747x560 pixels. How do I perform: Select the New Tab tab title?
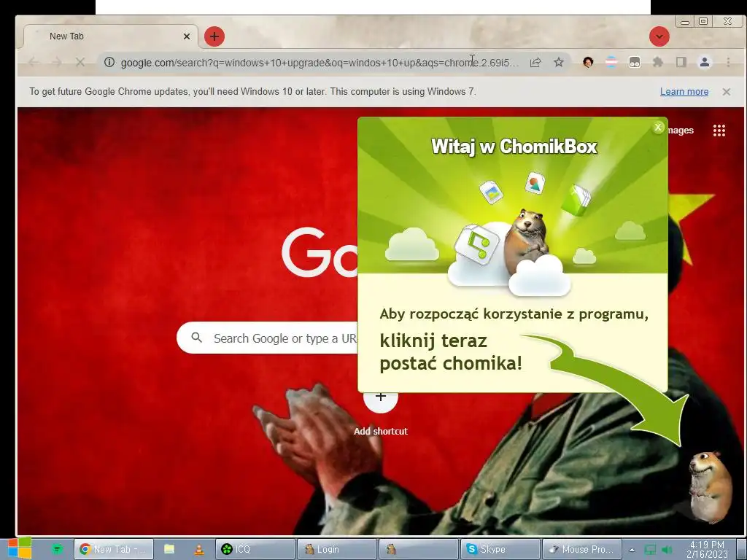point(66,36)
